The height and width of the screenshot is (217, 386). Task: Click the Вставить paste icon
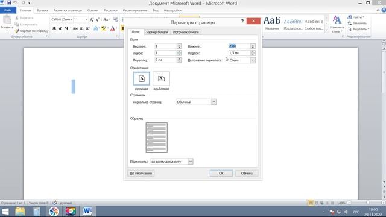click(x=7, y=20)
